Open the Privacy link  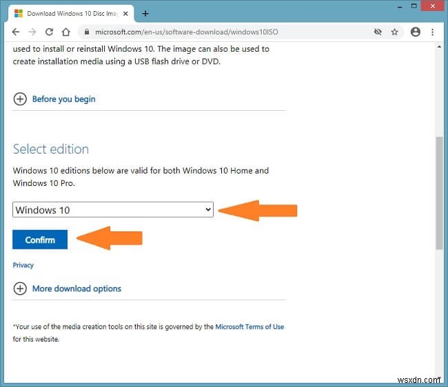click(23, 265)
